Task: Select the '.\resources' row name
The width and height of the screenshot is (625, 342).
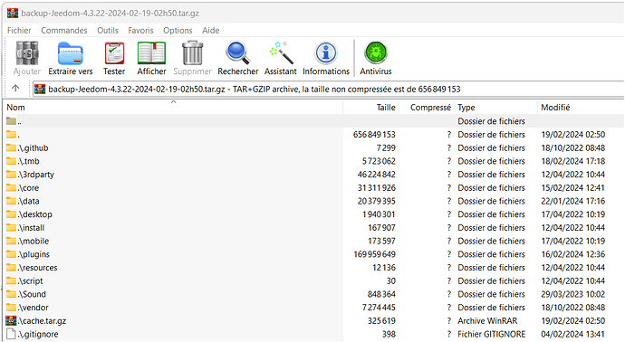Action: click(37, 268)
